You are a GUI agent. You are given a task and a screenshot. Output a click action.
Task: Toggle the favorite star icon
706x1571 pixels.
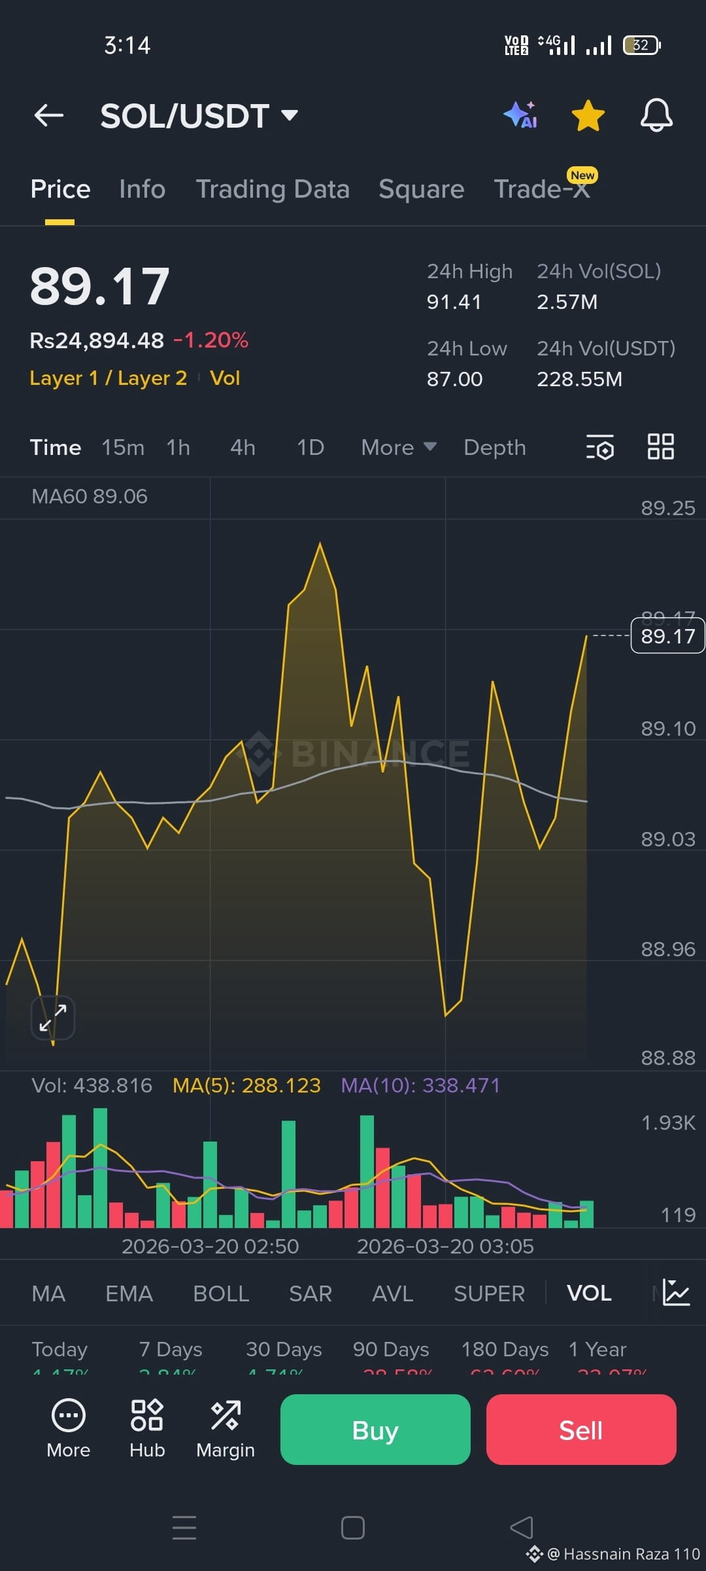(588, 115)
